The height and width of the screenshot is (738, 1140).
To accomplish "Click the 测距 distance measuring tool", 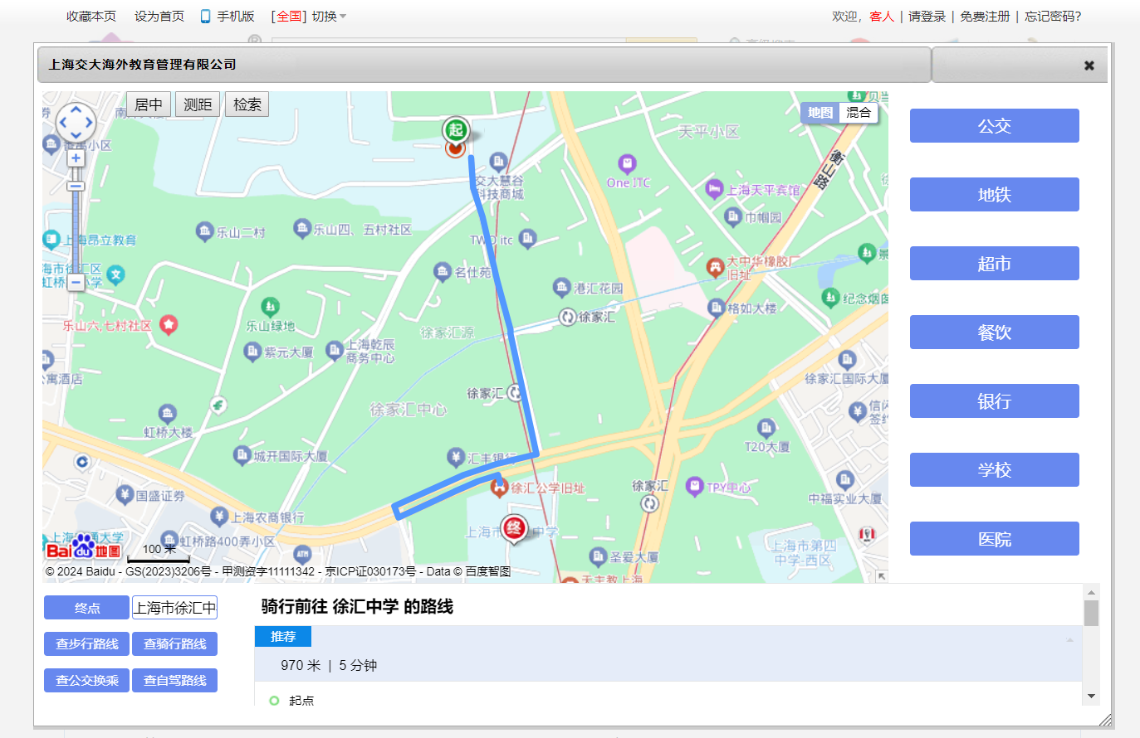I will 198,104.
